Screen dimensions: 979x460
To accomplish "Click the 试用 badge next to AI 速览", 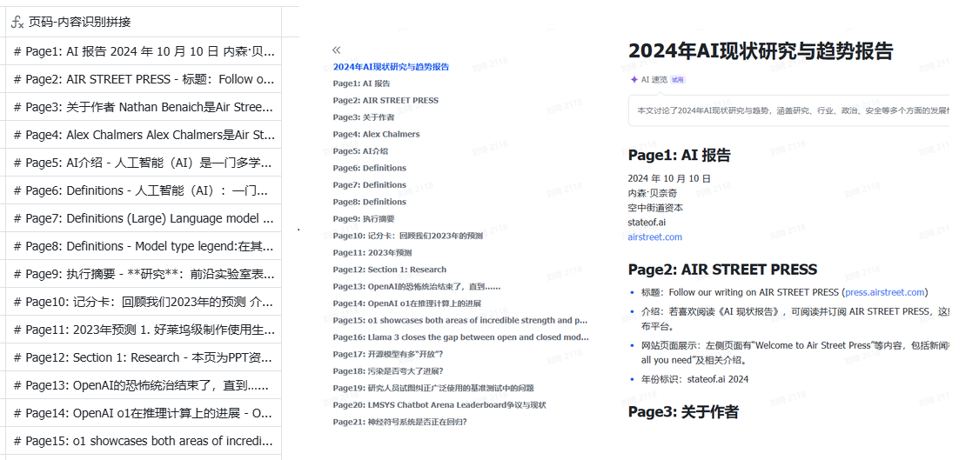I will [677, 79].
